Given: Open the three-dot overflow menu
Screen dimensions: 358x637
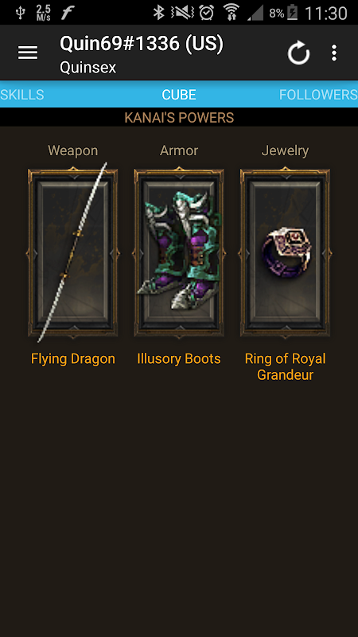Looking at the screenshot, I should coord(333,53).
